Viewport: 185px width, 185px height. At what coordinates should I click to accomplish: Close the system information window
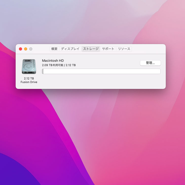(21, 49)
